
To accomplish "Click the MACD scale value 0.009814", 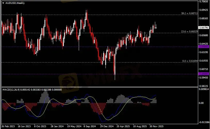I will pos(203,89).
